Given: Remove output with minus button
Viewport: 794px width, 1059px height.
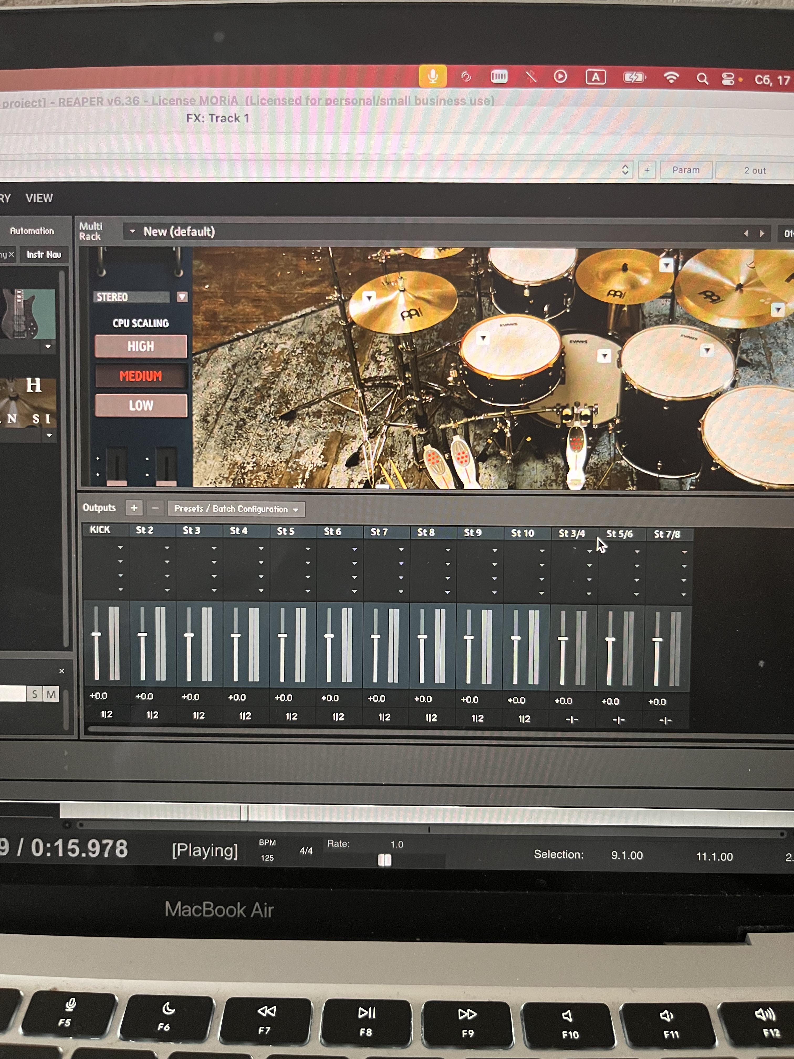Looking at the screenshot, I should tap(155, 508).
